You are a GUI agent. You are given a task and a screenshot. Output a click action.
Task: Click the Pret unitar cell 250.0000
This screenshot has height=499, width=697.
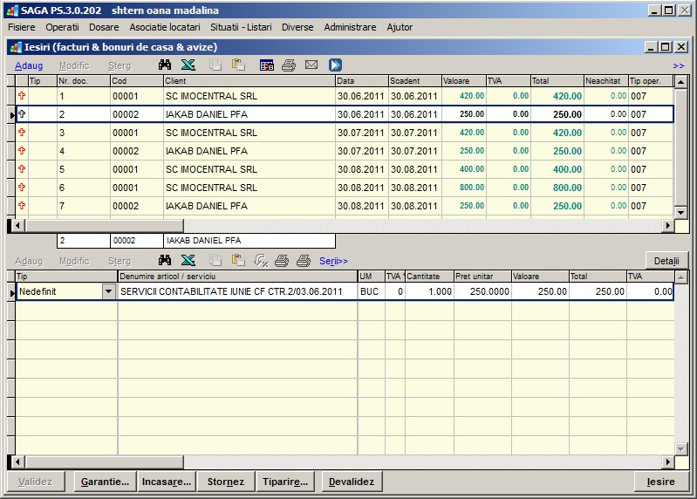click(482, 291)
